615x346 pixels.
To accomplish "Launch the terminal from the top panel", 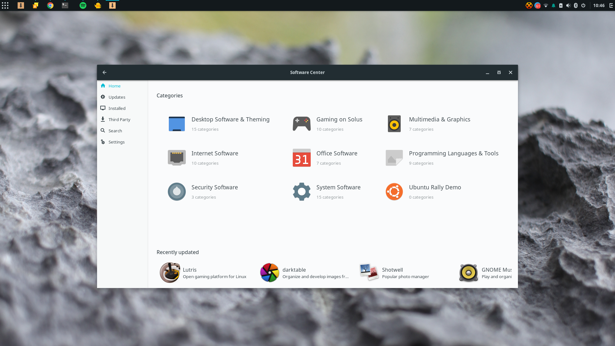I will click(65, 5).
